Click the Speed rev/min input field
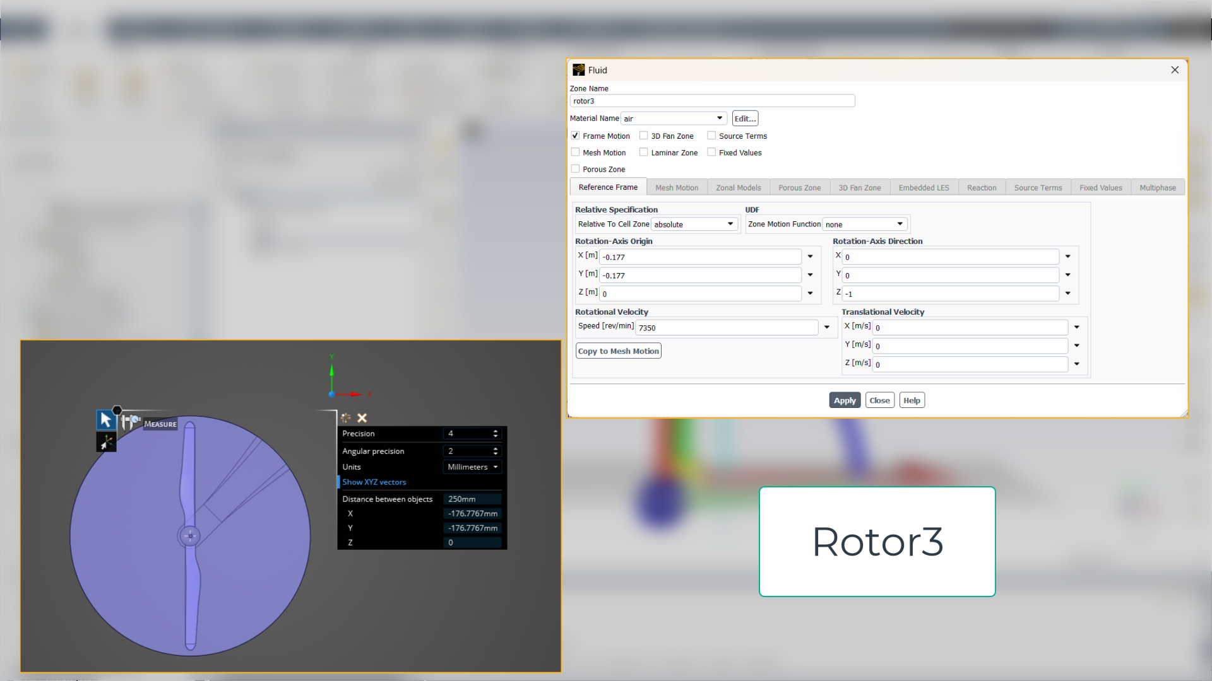 point(726,328)
